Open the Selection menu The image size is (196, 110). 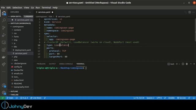[x=17, y=8]
